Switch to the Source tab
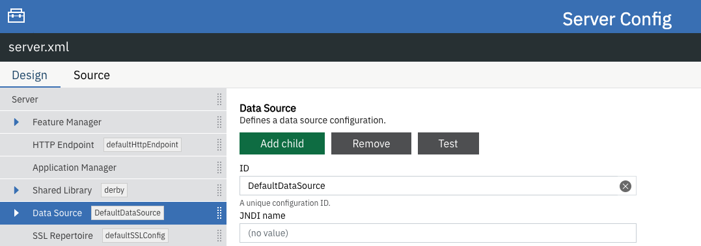This screenshot has height=246, width=701. coord(92,75)
